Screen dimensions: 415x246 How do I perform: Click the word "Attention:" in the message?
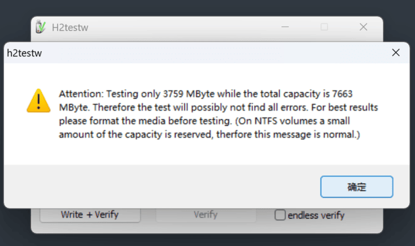(81, 94)
